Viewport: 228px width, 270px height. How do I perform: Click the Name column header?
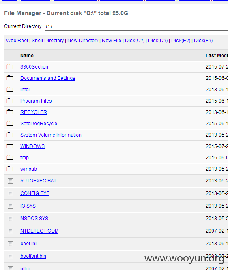point(27,56)
